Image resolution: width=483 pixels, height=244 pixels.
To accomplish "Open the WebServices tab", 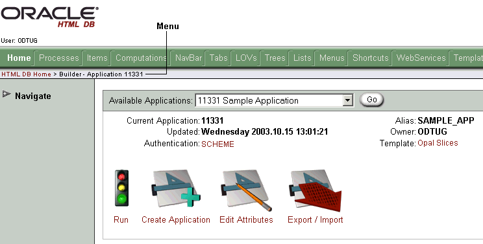I will [x=421, y=58].
